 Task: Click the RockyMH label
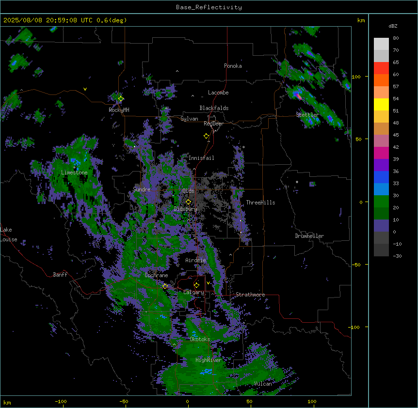(x=119, y=110)
